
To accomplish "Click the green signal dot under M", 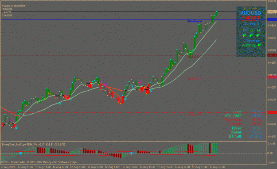I will point(258,35).
